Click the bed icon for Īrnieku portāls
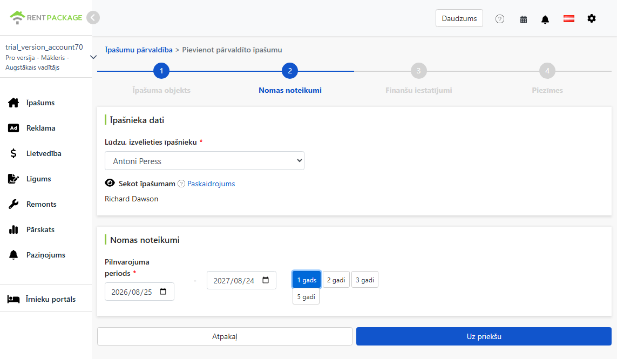Image resolution: width=617 pixels, height=359 pixels. 13,299
